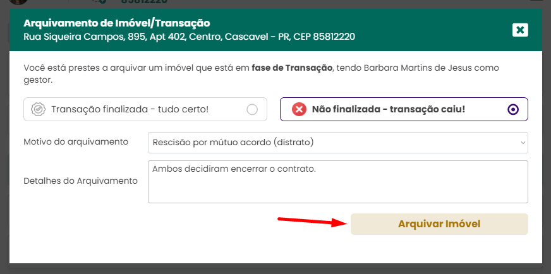Screen dimensions: 551x274
Task: Click the Arquivar Imóvel button
Action: (439, 224)
